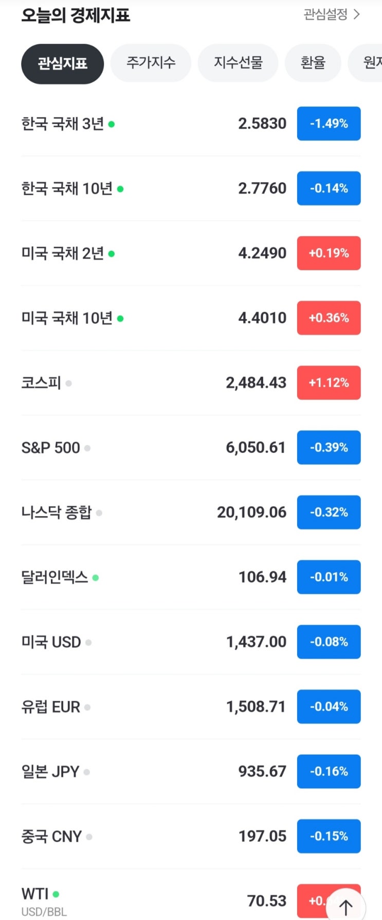Open 한국 국채 3년 indicator row
382x920 pixels.
(154, 124)
